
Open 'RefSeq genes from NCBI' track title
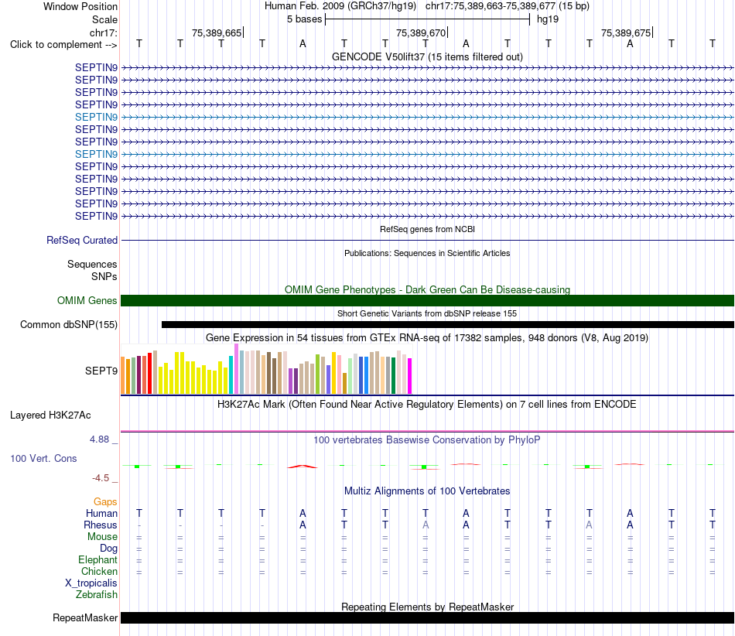pyautogui.click(x=427, y=229)
